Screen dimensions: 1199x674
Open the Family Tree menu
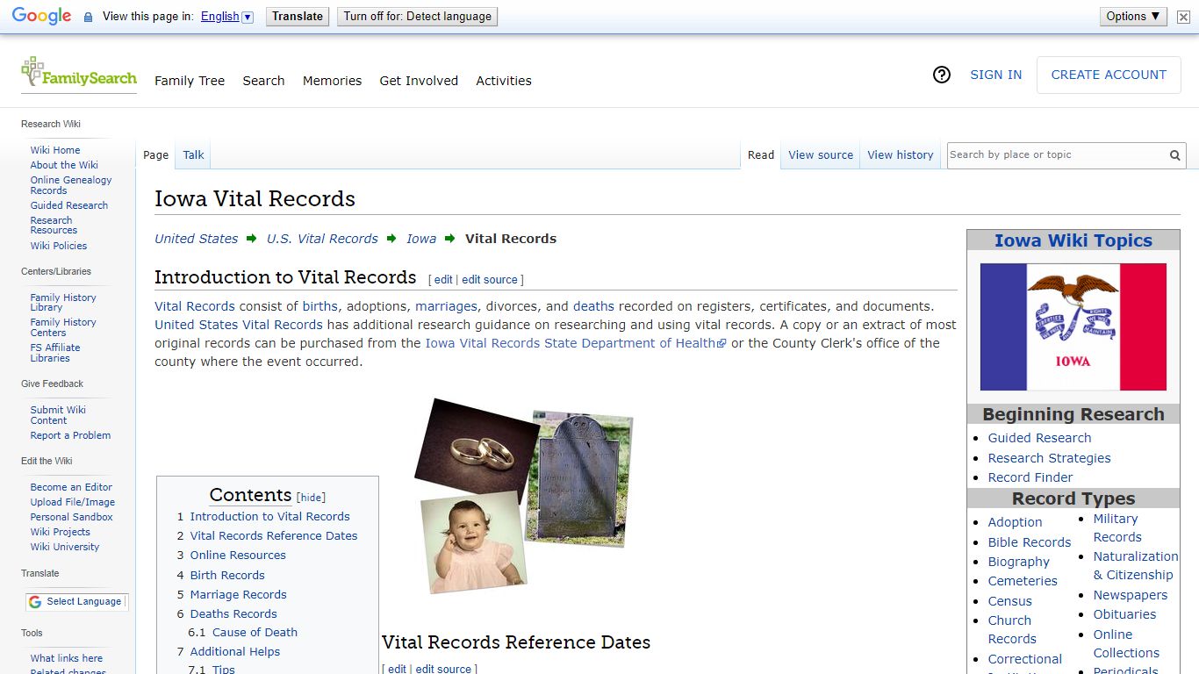(190, 81)
